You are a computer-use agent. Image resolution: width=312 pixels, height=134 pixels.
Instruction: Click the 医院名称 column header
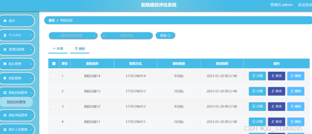pyautogui.click(x=92, y=63)
